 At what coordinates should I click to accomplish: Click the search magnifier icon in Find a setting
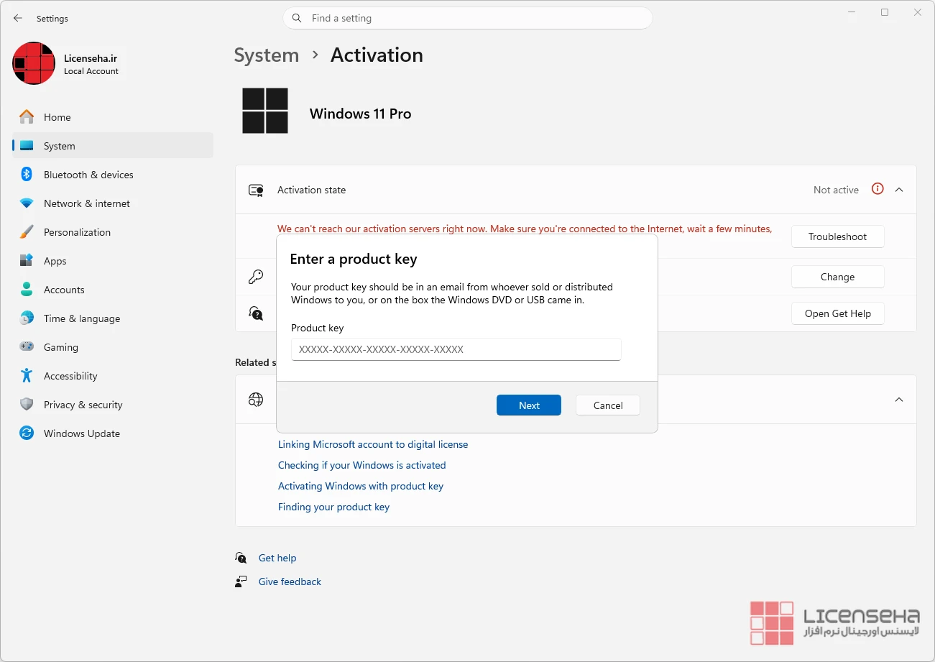coord(297,18)
